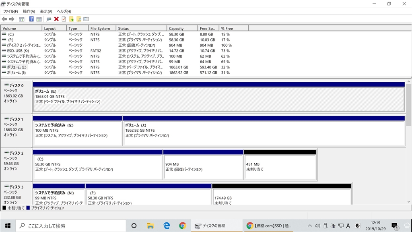Select ボリューム (E:) partition on Disk 0
This screenshot has height=232, width=412.
click(218, 99)
